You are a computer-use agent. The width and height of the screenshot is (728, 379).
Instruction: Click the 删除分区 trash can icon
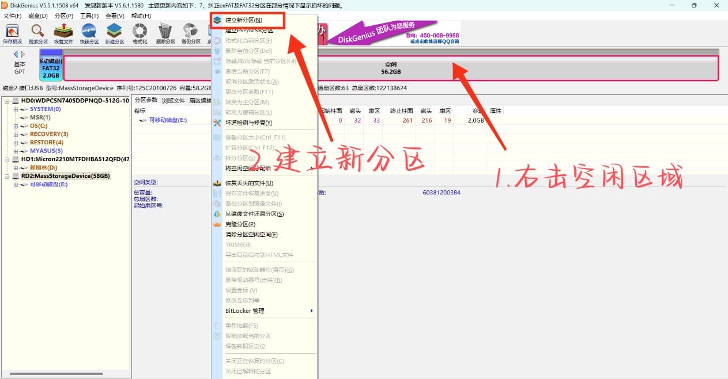[165, 32]
